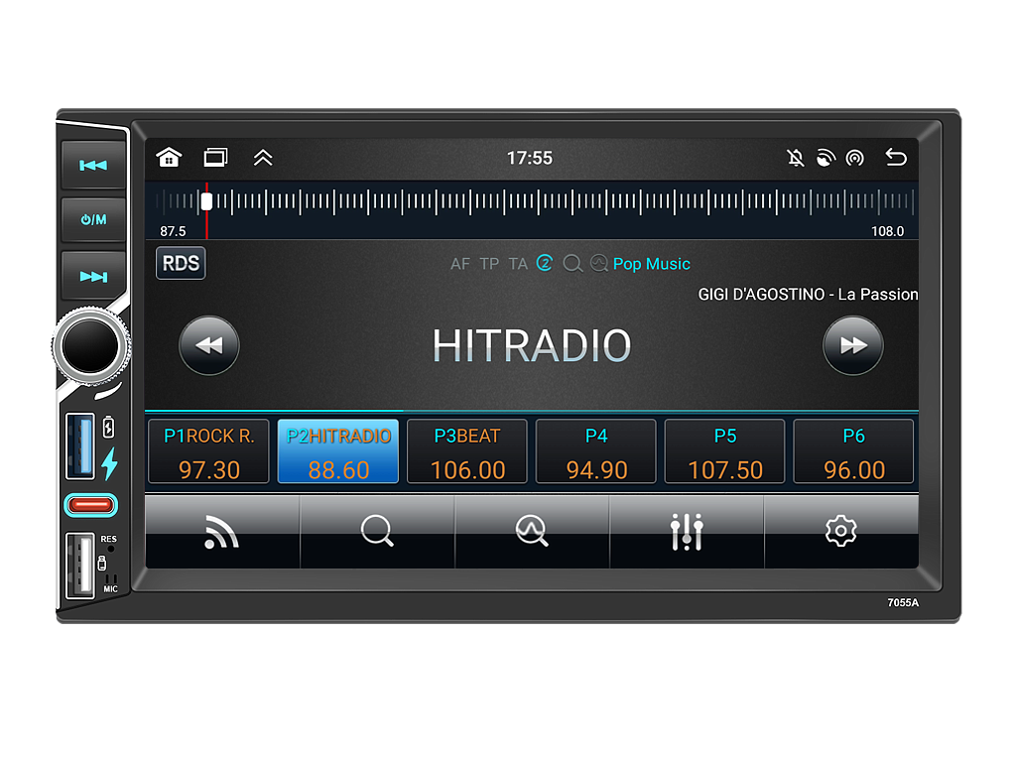Choose preset P5 107.50
The height and width of the screenshot is (762, 1016).
coord(725,451)
